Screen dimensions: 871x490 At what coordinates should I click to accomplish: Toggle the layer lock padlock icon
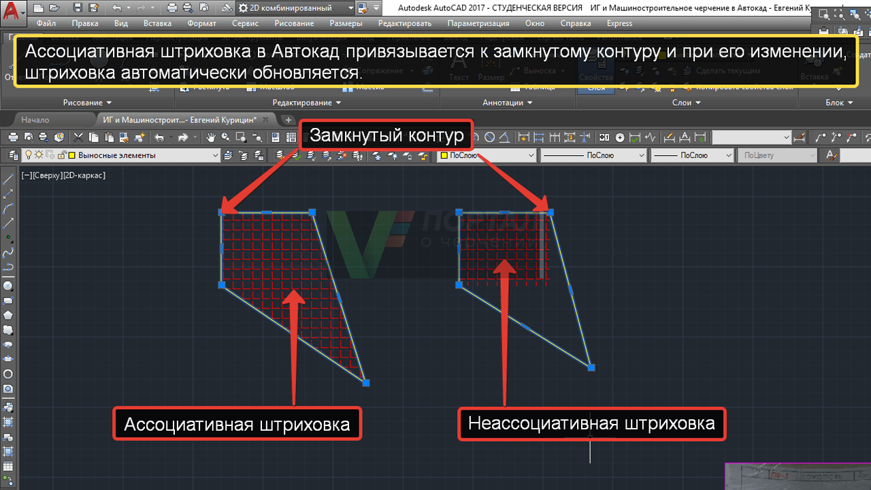pos(62,155)
